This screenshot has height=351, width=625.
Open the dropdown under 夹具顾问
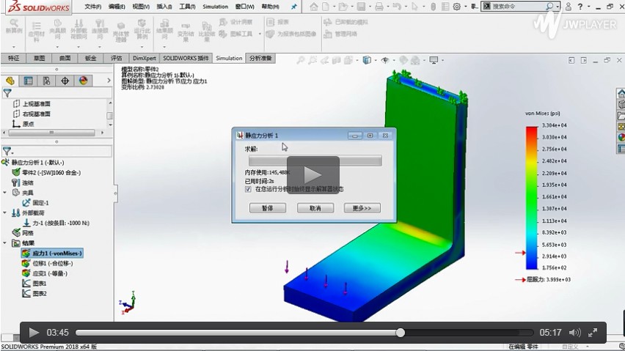pos(57,47)
